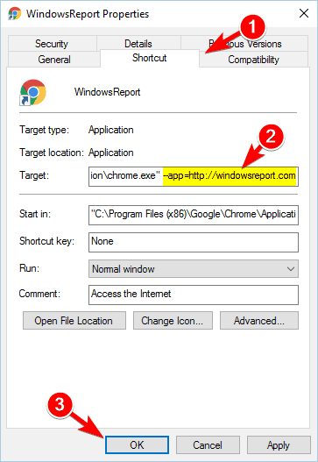Expand the Run dropdown
The image size is (318, 462).
193,269
